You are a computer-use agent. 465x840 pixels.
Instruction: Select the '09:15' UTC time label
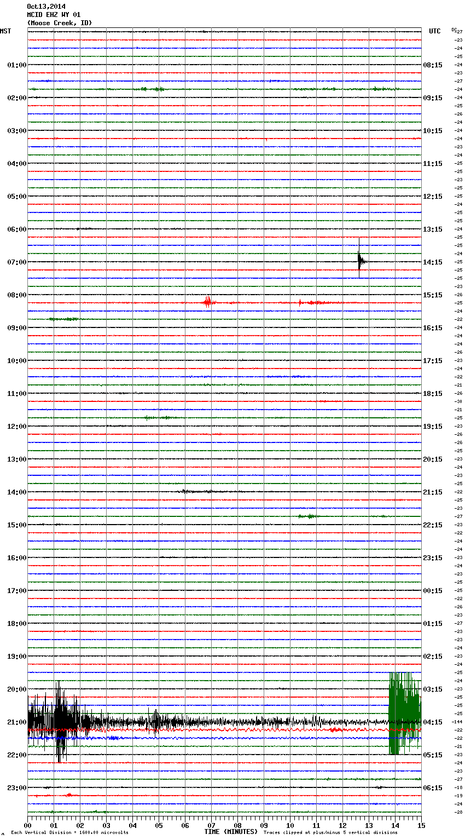pos(433,98)
